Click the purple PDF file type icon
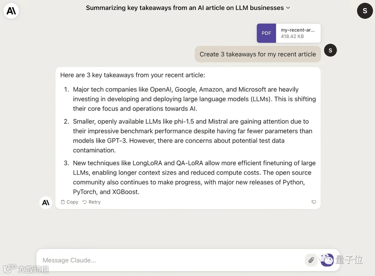 coord(266,33)
